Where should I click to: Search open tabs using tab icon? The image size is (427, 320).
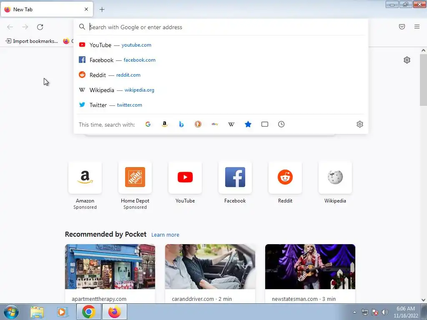coord(265,124)
